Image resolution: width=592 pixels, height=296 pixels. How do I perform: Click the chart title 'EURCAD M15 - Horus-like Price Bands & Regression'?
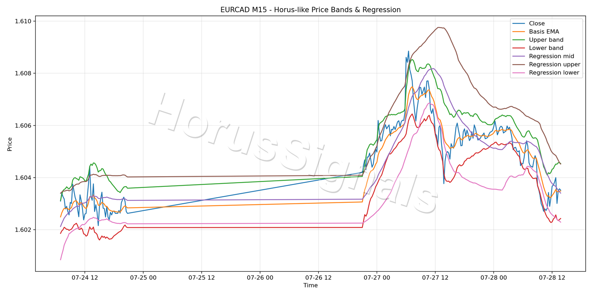[310, 10]
